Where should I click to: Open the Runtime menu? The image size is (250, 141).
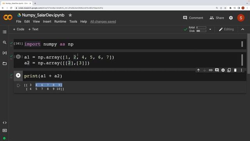coord(60,22)
